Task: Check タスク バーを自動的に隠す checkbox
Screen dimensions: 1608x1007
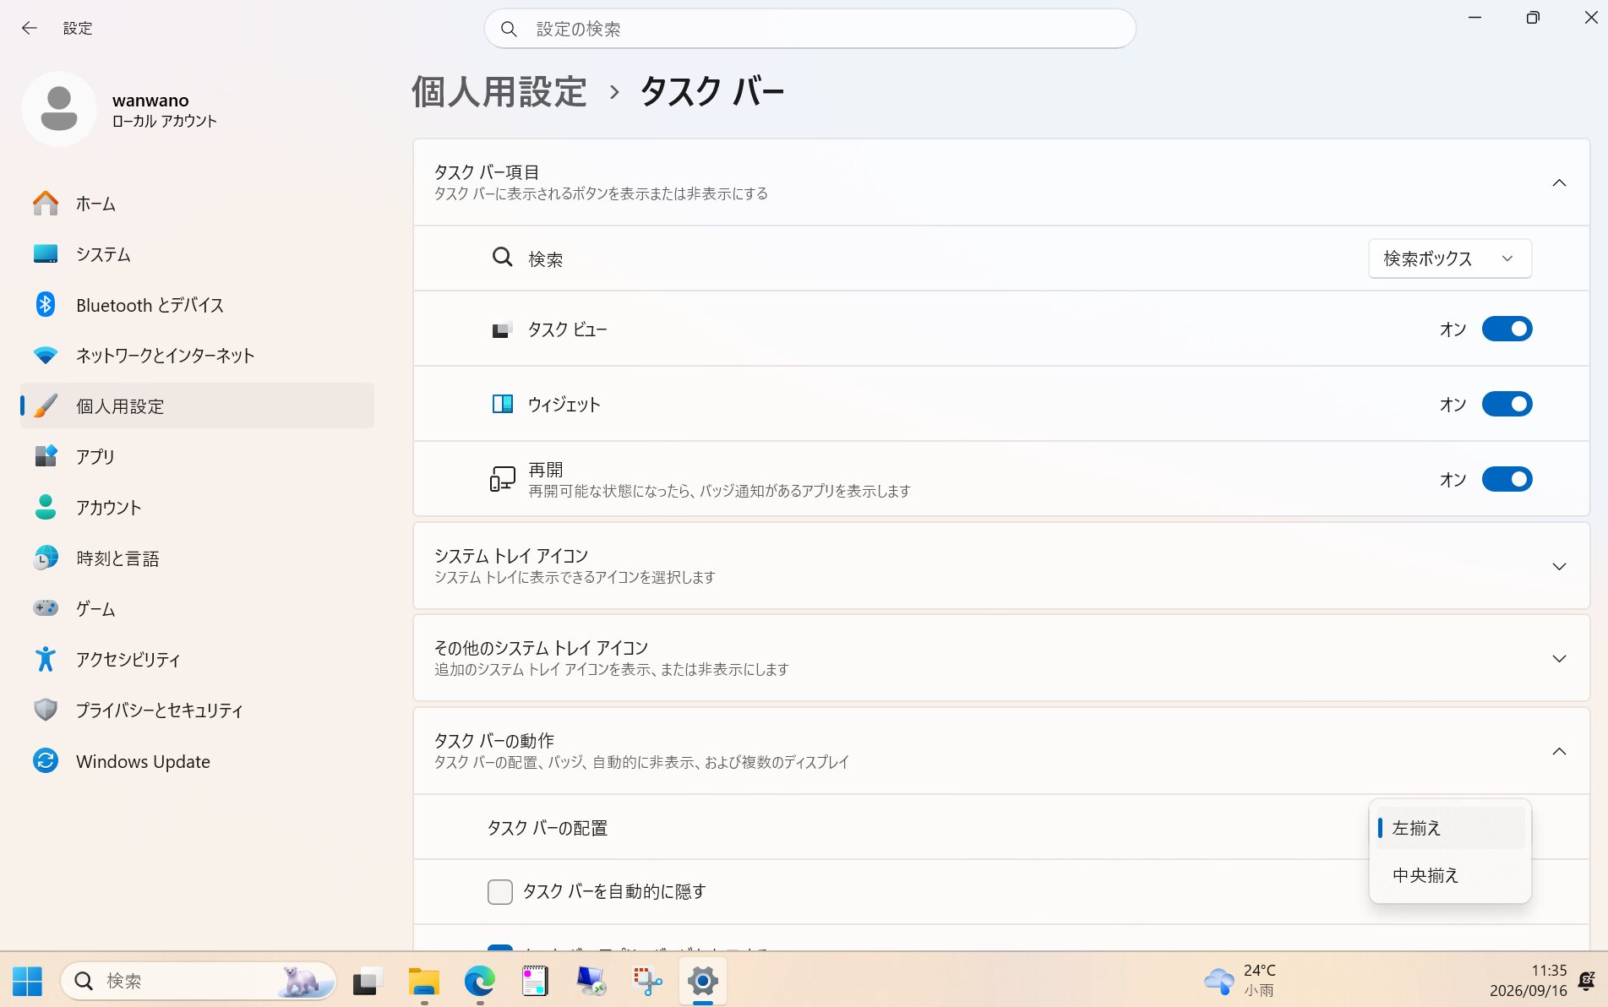Action: [x=500, y=891]
